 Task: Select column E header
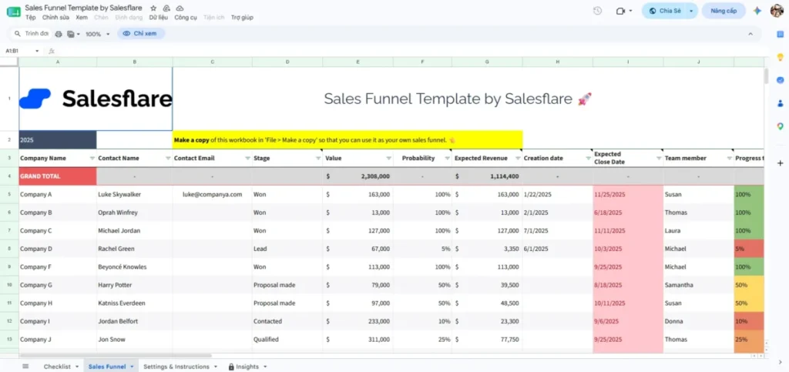358,62
